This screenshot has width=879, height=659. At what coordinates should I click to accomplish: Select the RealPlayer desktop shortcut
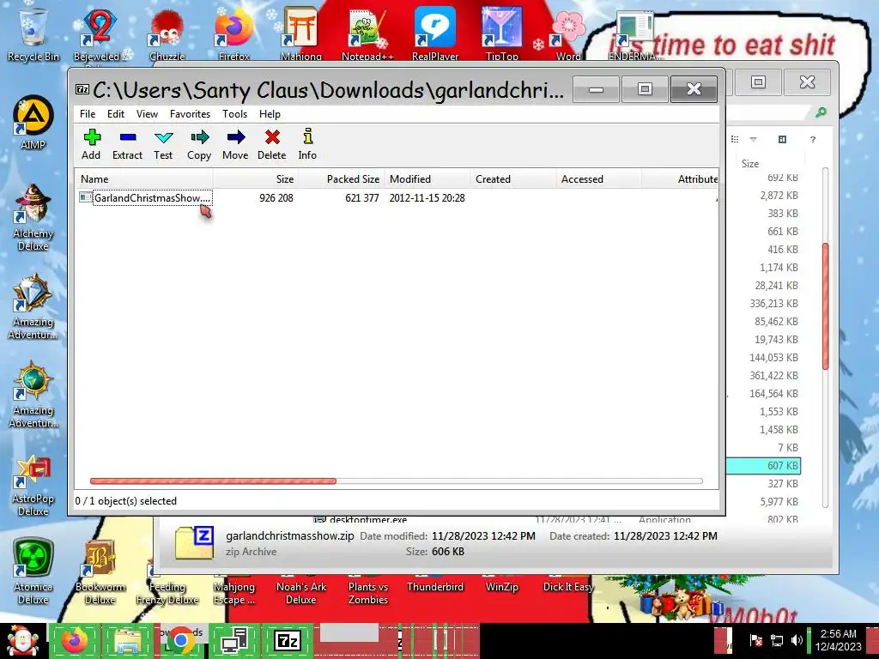click(435, 33)
